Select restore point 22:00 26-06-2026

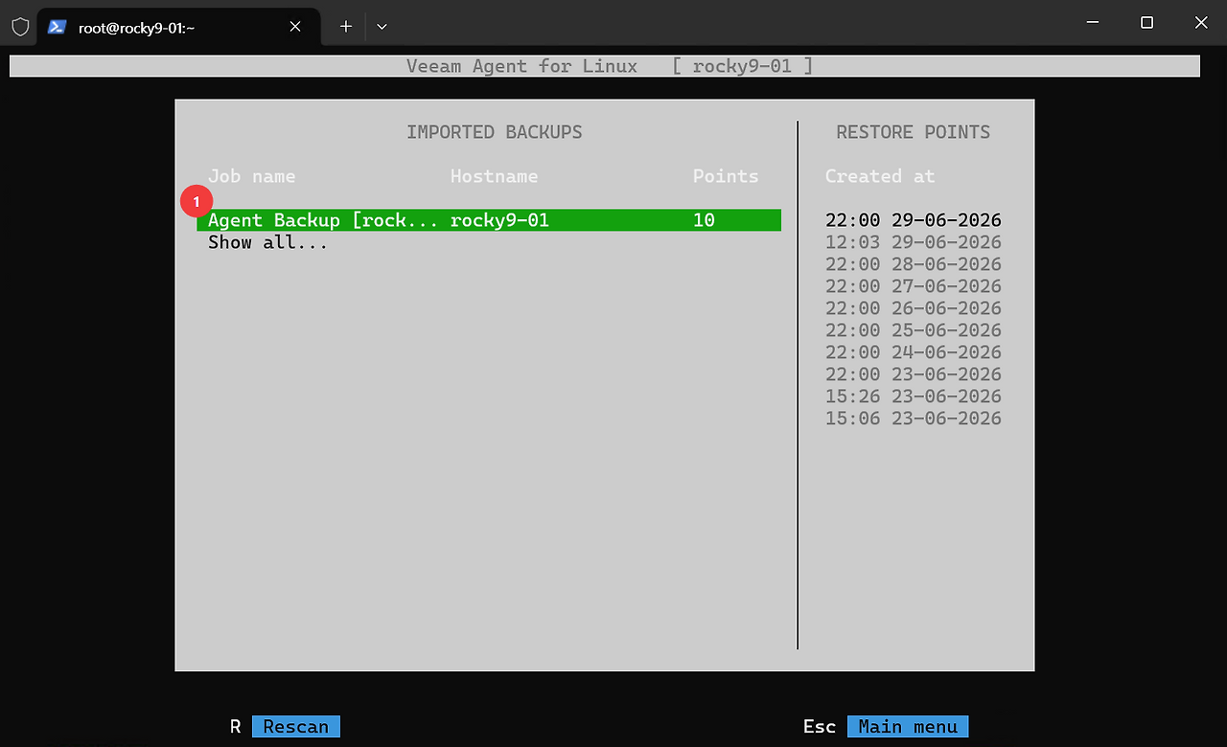coord(914,308)
